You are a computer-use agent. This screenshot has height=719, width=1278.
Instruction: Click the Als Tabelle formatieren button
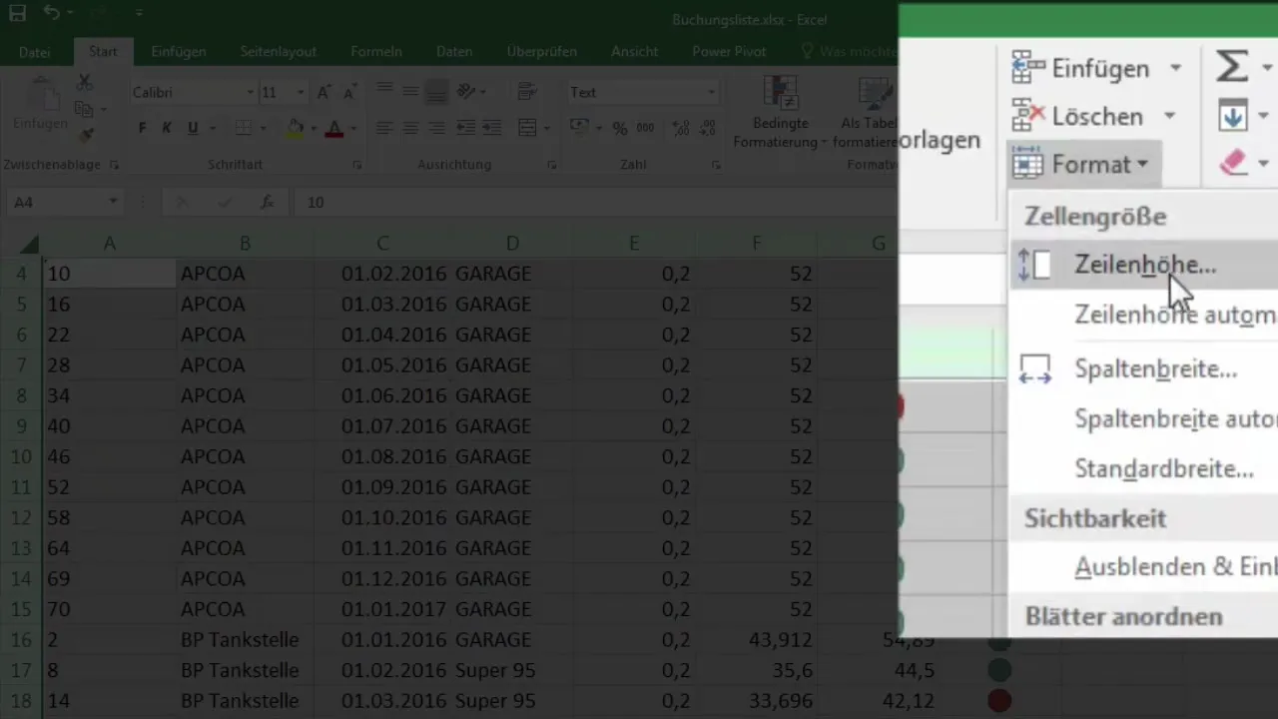pyautogui.click(x=867, y=113)
